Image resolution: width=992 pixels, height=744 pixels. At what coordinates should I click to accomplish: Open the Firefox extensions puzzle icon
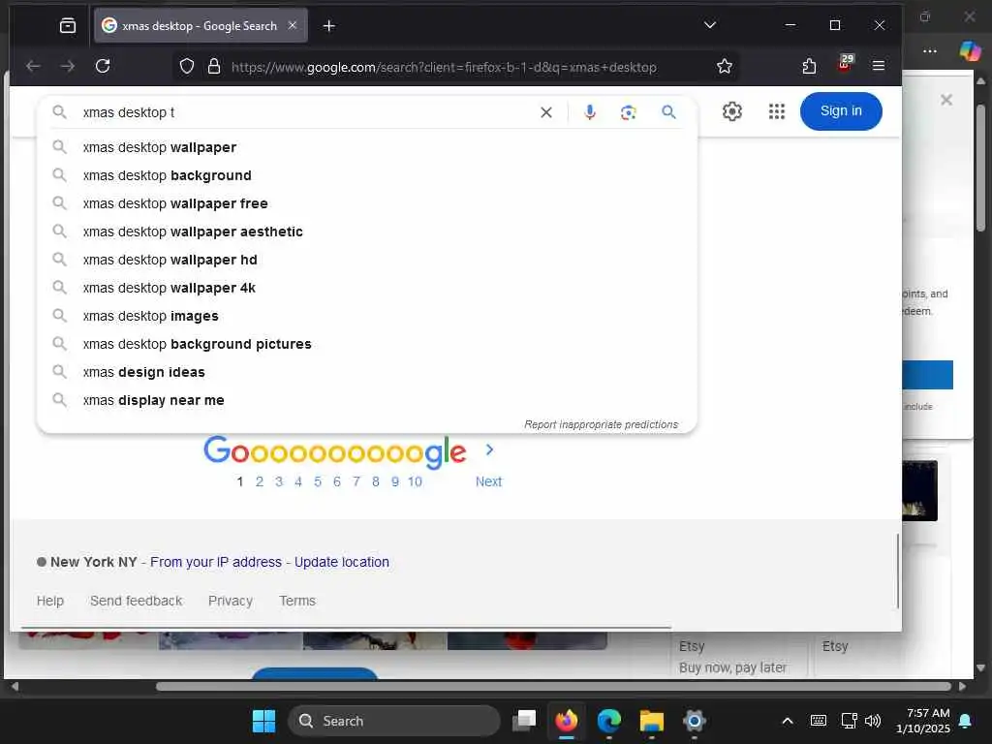(809, 66)
